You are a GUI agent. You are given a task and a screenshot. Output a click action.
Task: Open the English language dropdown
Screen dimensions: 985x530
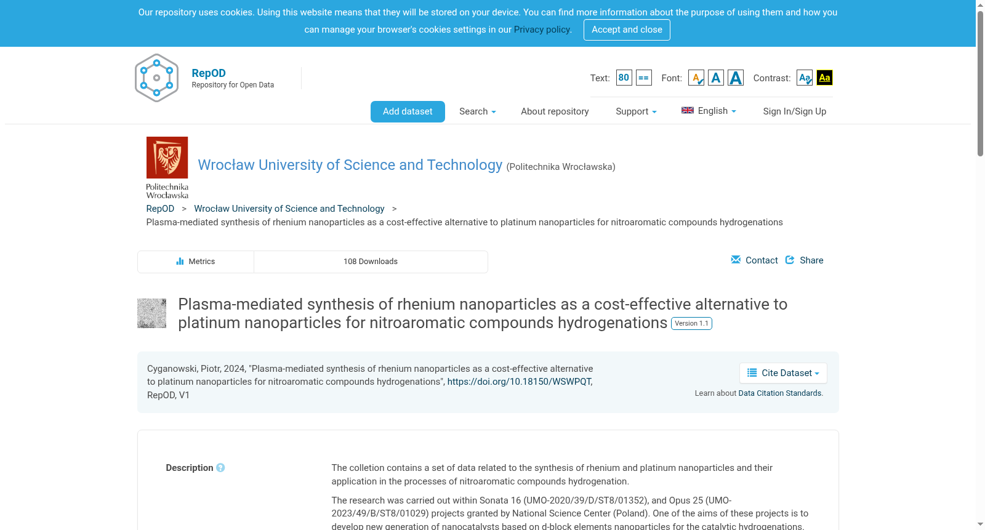[709, 111]
